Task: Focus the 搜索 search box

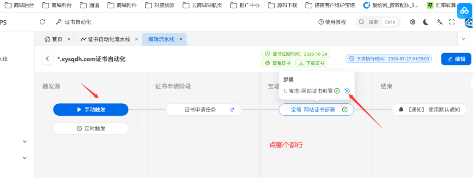Action: click(x=378, y=22)
